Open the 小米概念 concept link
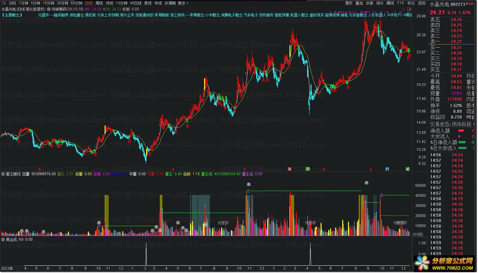 point(213,15)
